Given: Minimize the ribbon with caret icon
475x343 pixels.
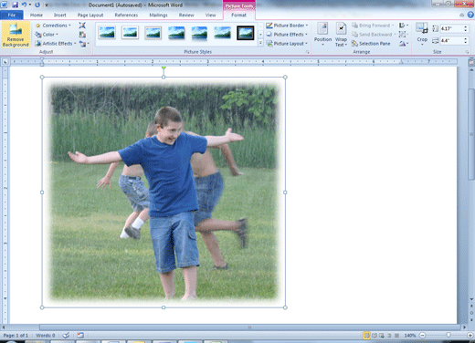Looking at the screenshot, I should pyautogui.click(x=462, y=15).
